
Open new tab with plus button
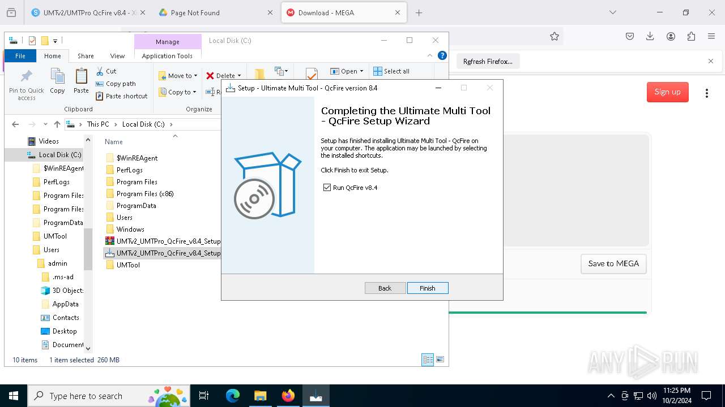coord(419,13)
